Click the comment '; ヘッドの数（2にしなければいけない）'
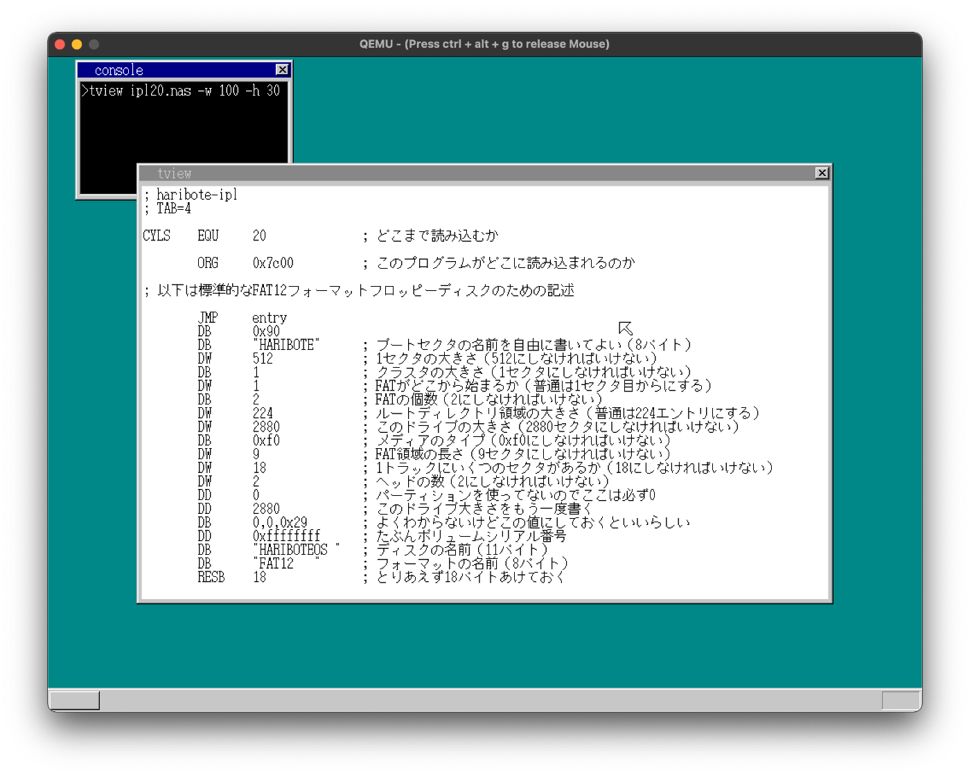Screen dimensions: 970x775 [x=487, y=481]
